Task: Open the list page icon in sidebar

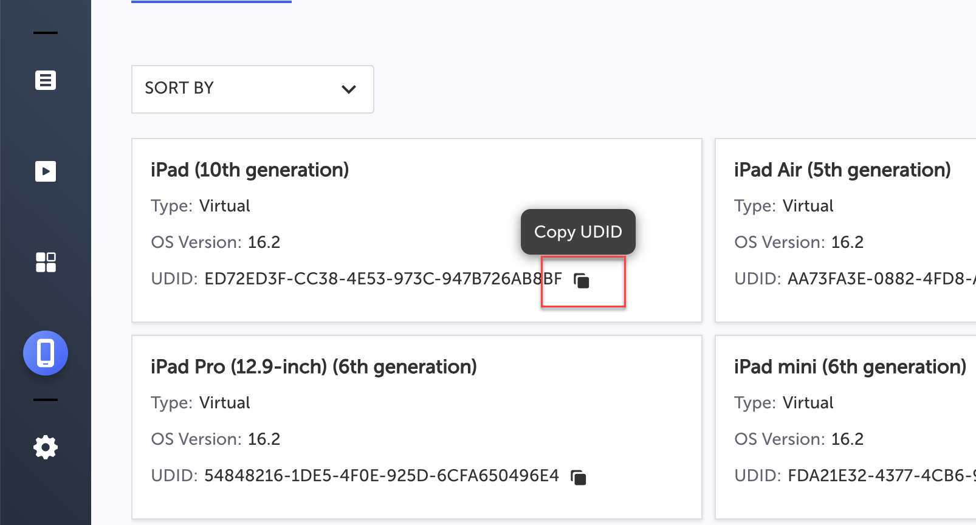Action: [46, 80]
